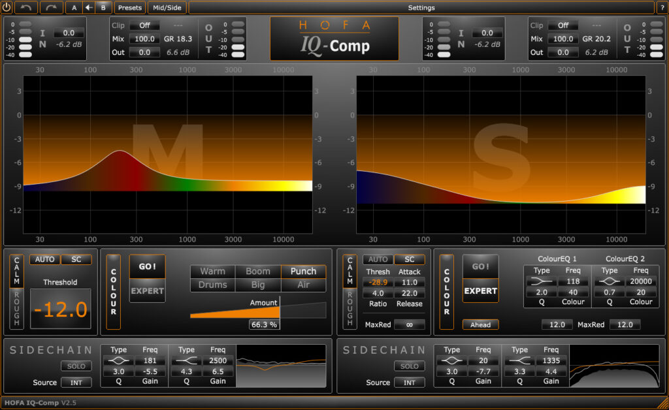Click the Side GO! button
This screenshot has height=410, width=669.
pos(480,266)
